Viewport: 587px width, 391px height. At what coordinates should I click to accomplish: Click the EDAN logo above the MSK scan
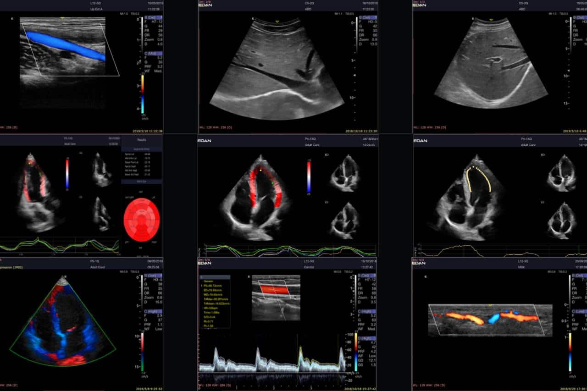(x=420, y=263)
